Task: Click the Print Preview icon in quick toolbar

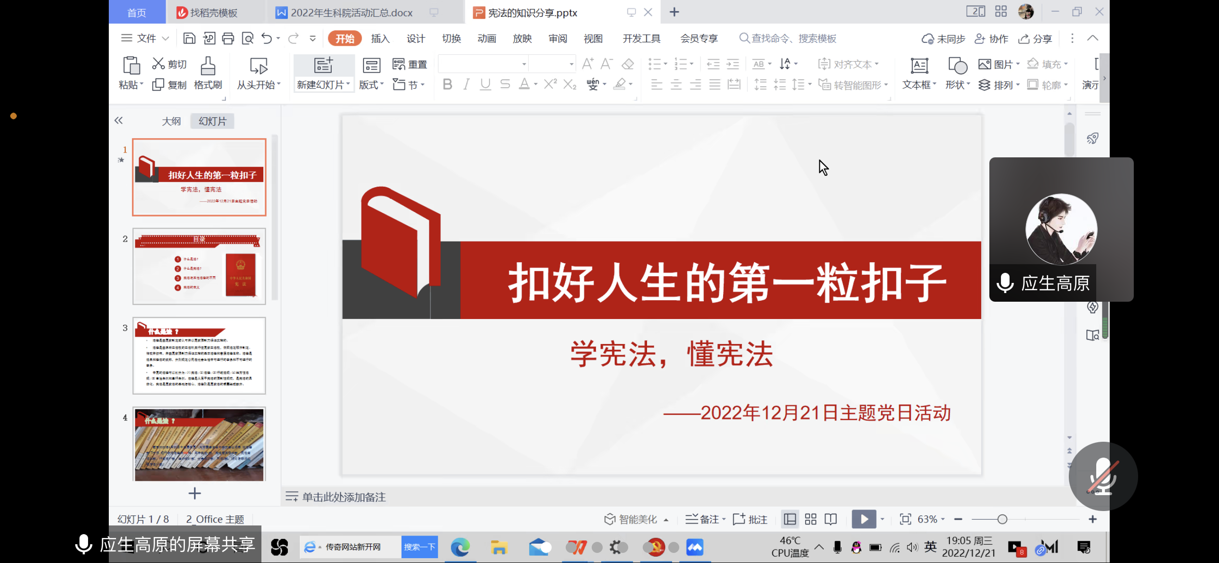Action: [x=247, y=38]
